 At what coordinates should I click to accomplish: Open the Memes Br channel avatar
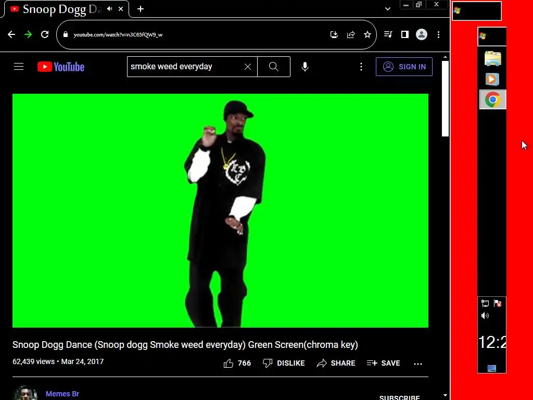tap(25, 393)
